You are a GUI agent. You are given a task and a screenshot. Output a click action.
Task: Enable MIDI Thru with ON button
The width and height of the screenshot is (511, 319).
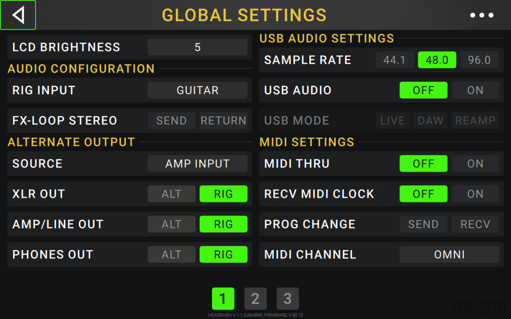475,164
